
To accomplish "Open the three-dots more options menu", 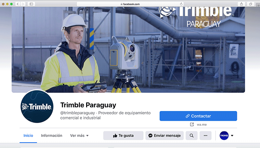I will (x=205, y=136).
